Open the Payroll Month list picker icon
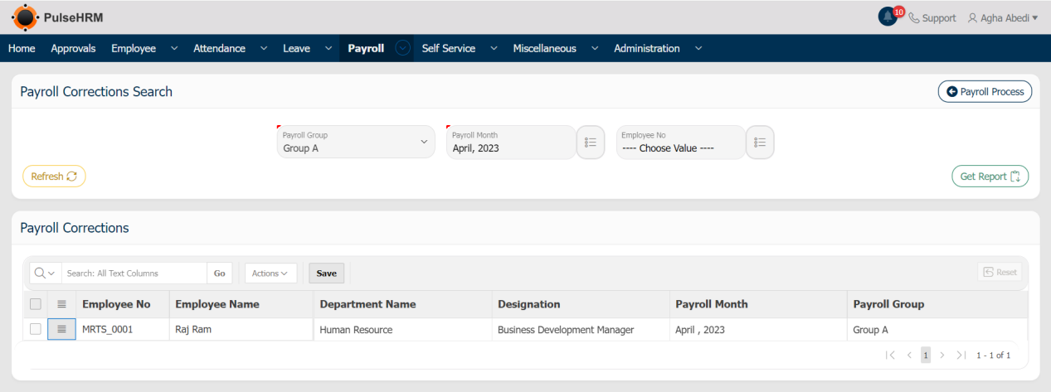The height and width of the screenshot is (392, 1051). (591, 143)
